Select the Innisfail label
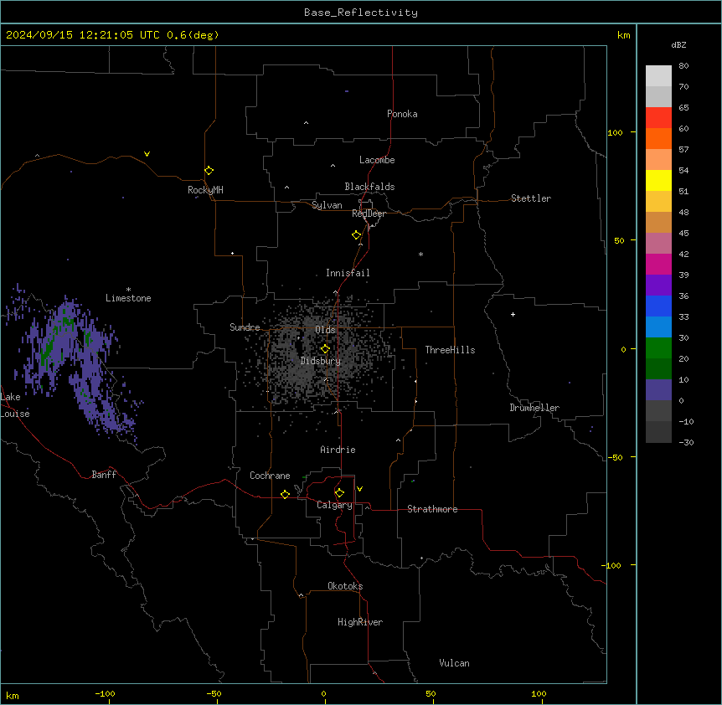The width and height of the screenshot is (722, 705). [x=348, y=273]
